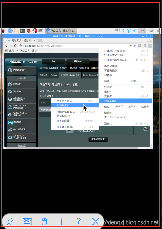Open the volume control in system tray
The image size is (162, 229).
[x=135, y=31]
